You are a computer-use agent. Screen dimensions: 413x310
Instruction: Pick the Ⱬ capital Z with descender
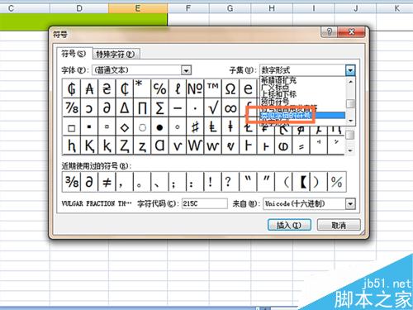125,145
